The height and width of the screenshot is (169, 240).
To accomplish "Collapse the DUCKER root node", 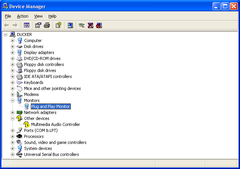I will (5, 34).
